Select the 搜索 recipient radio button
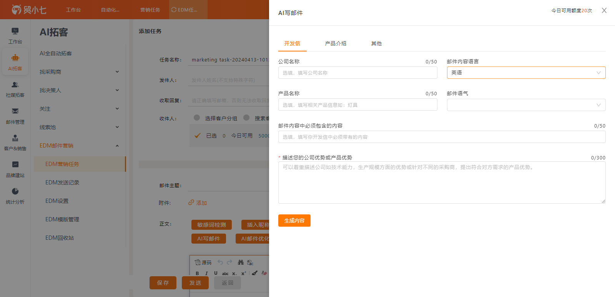Viewport: 615px width, 297px height. pyautogui.click(x=246, y=118)
